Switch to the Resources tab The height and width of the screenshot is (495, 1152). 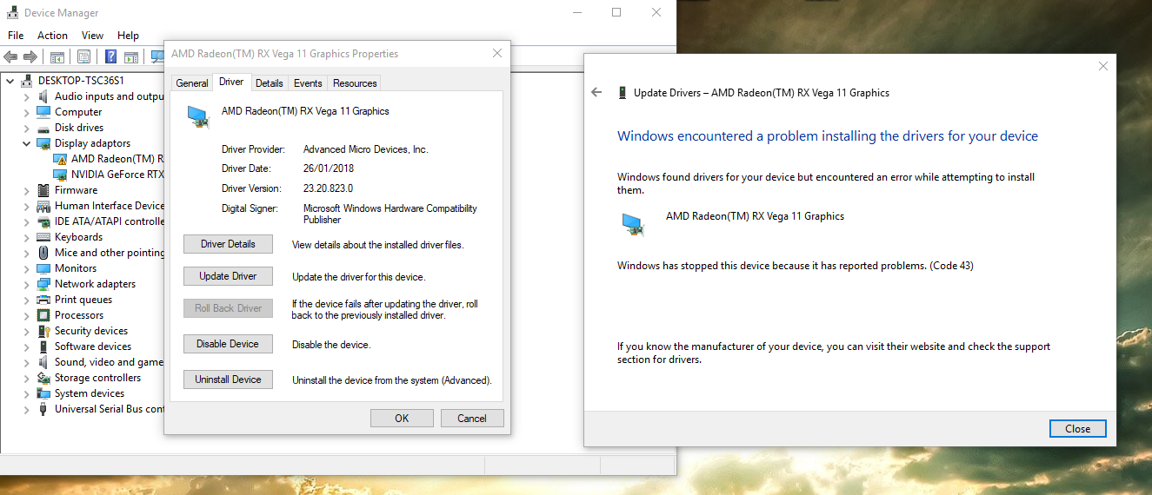355,83
